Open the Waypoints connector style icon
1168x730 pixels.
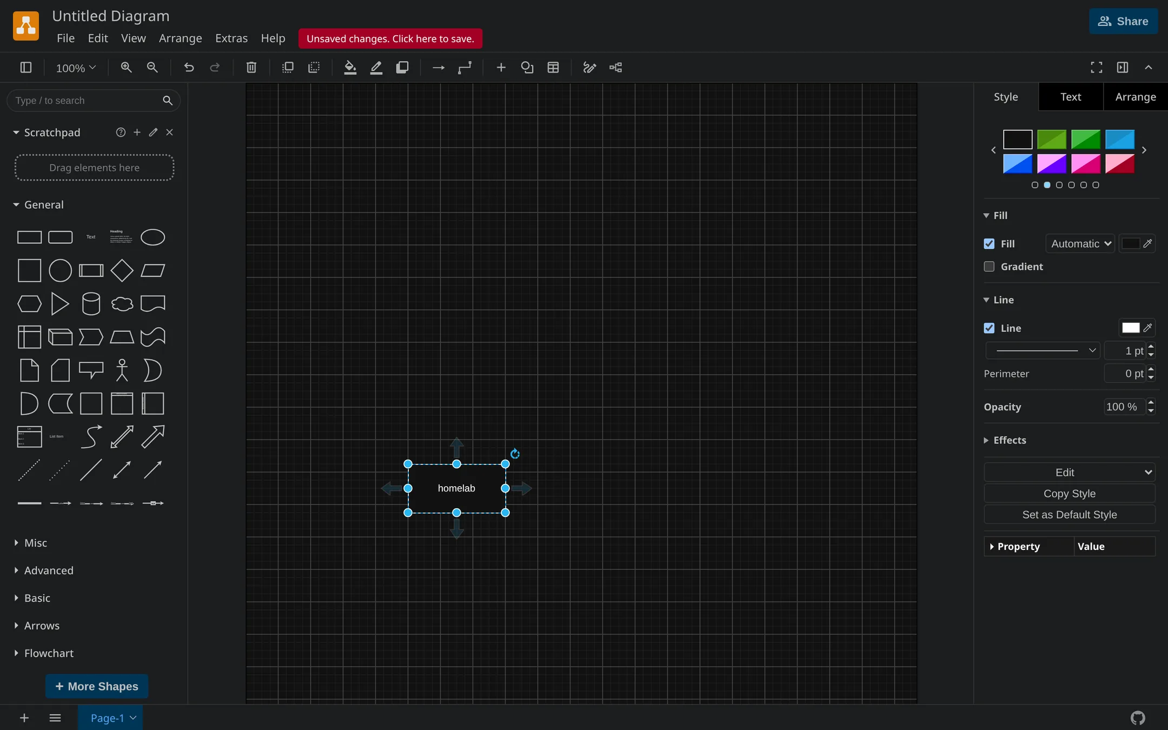pyautogui.click(x=464, y=68)
